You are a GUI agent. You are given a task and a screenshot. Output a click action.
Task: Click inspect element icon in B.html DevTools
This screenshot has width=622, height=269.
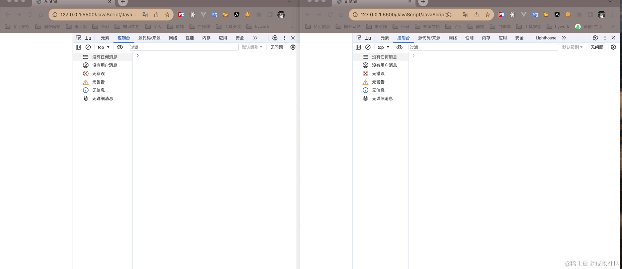358,38
